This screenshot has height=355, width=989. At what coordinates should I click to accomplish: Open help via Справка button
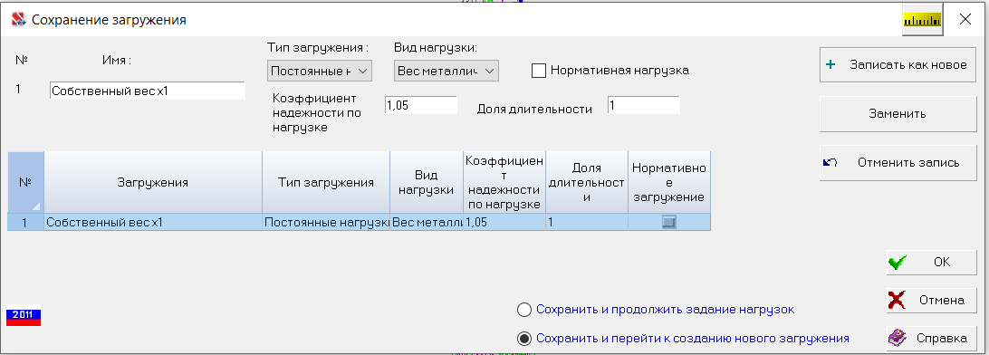point(931,338)
